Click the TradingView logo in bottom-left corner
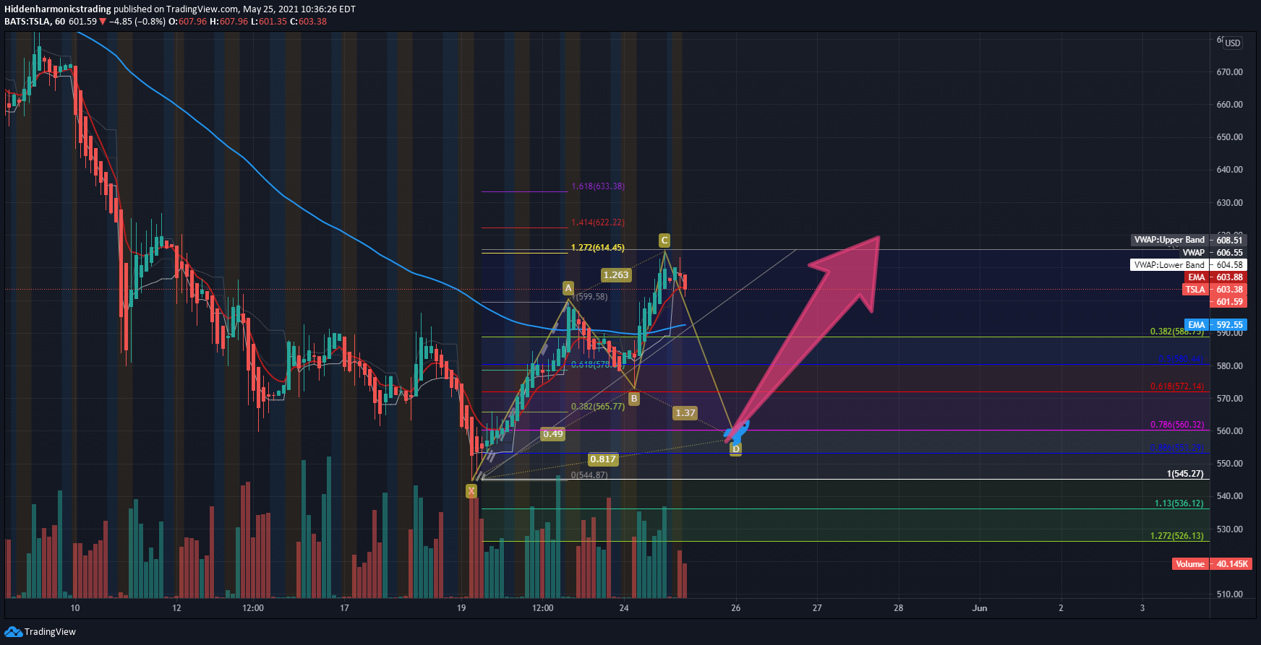The height and width of the screenshot is (645, 1261). coord(40,632)
